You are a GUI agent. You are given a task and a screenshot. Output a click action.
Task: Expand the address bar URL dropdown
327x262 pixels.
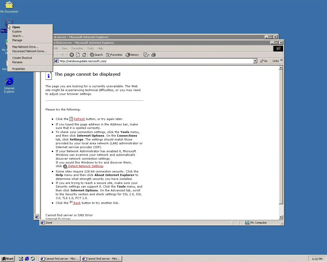255,61
